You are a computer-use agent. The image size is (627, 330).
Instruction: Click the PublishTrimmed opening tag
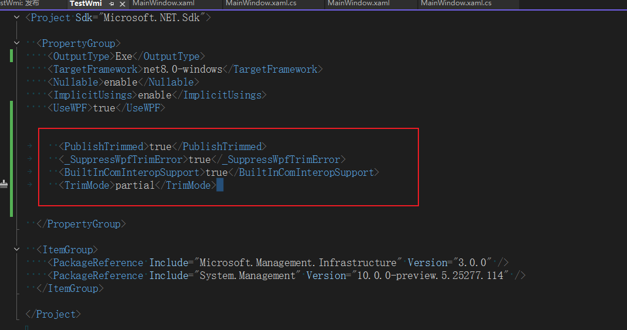(x=104, y=147)
